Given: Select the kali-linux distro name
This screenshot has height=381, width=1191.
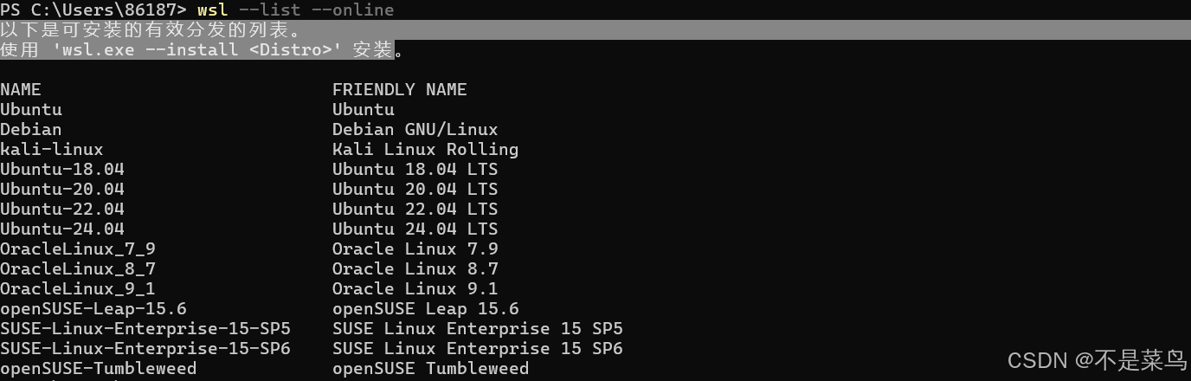Looking at the screenshot, I should tap(52, 149).
